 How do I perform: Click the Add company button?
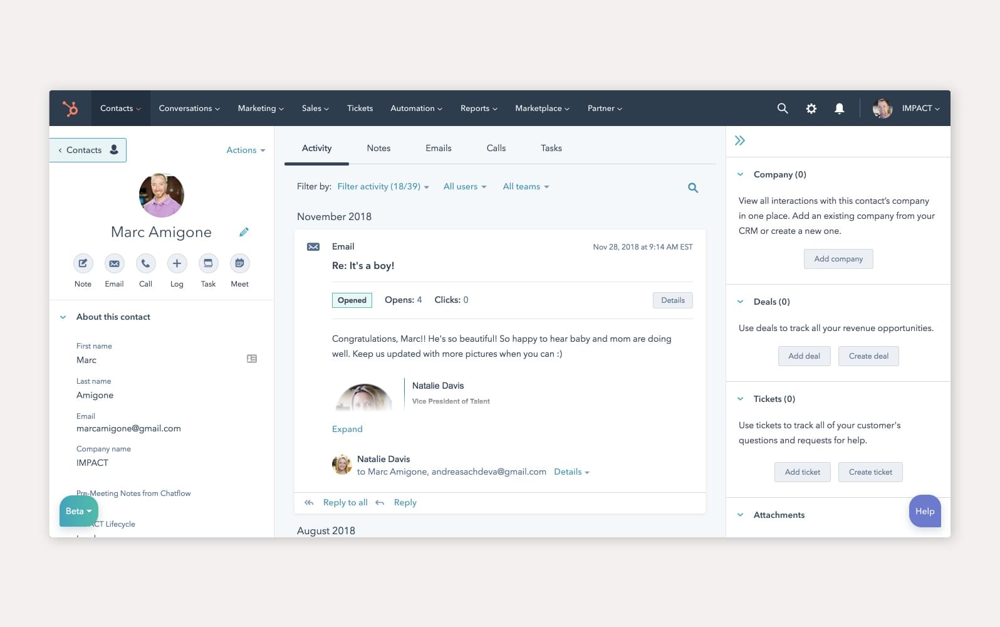click(838, 259)
